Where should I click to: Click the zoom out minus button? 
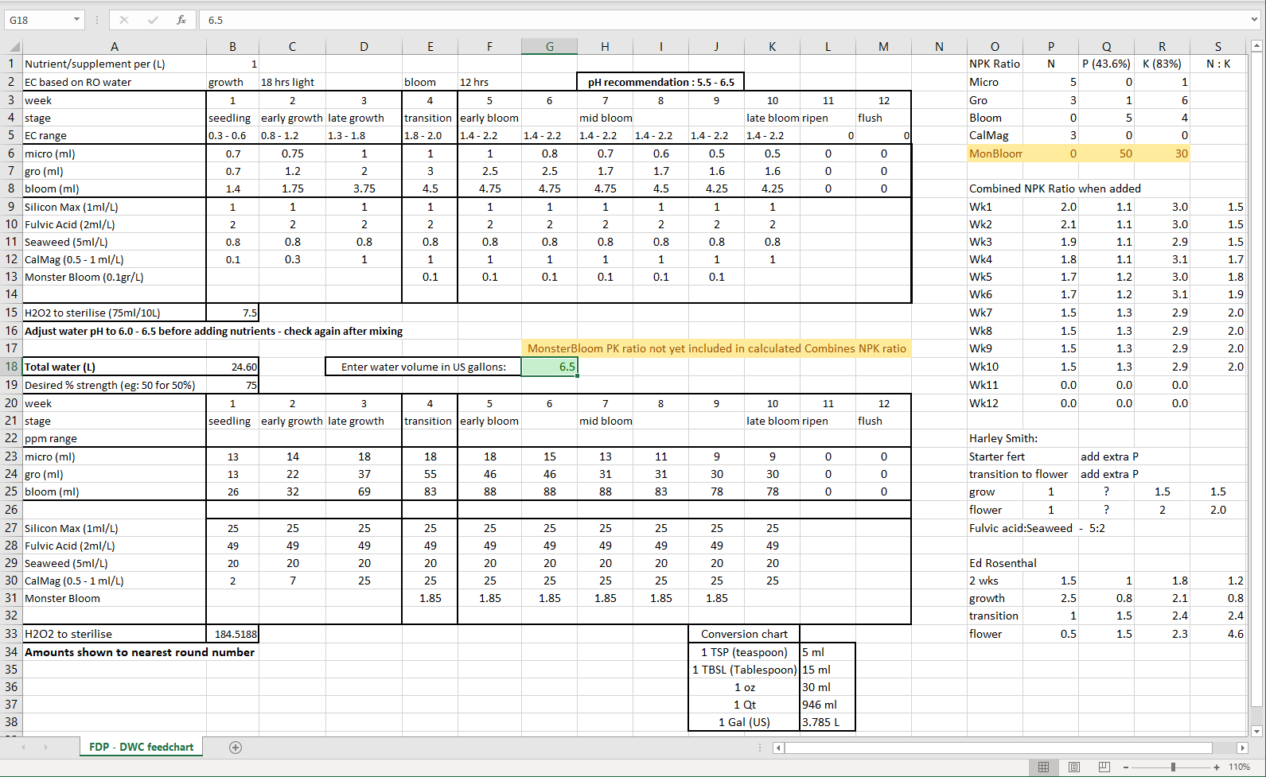pyautogui.click(x=1126, y=767)
